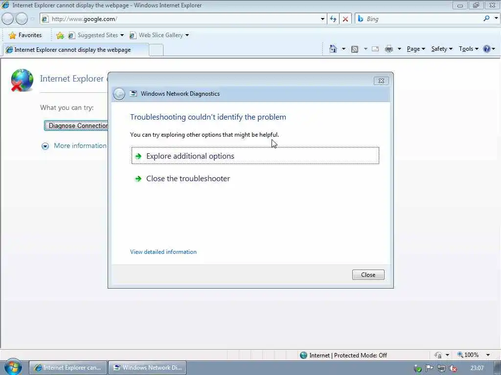
Task: Open the search provider dropdown arrow
Action: coord(496,19)
